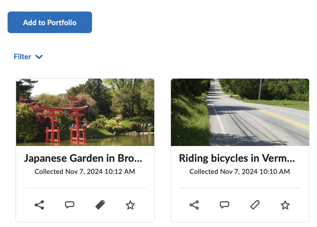Add tag to Riding bicycles card
This screenshot has height=227, width=317.
255,205
